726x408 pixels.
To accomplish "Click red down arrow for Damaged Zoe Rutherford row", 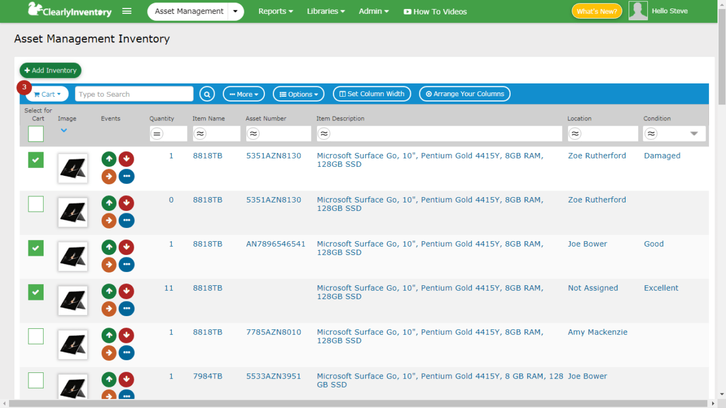I will 126,159.
